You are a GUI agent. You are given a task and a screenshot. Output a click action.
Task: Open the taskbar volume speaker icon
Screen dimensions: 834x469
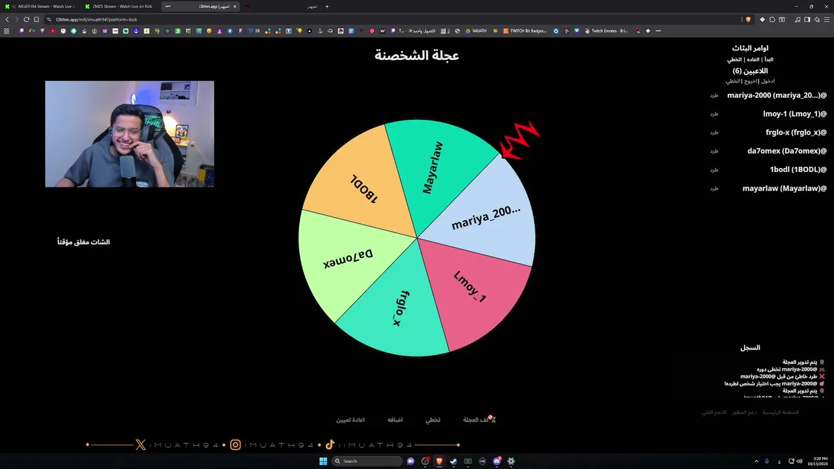tap(799, 461)
